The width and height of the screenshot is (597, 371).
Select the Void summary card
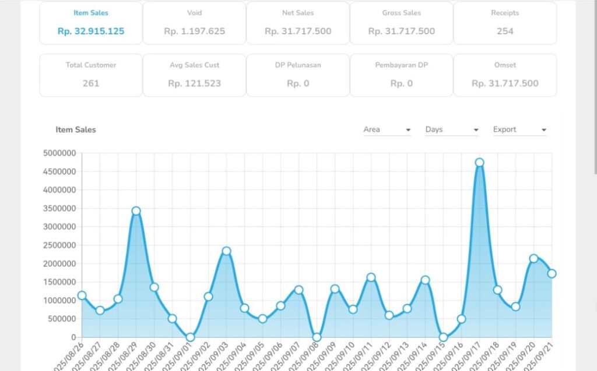194,23
